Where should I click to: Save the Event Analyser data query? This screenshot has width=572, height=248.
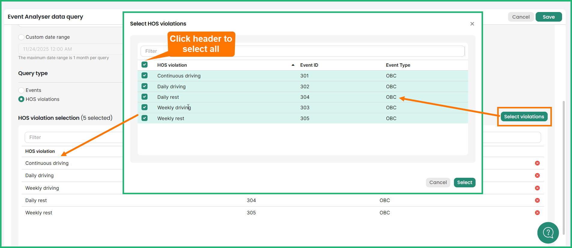(548, 17)
